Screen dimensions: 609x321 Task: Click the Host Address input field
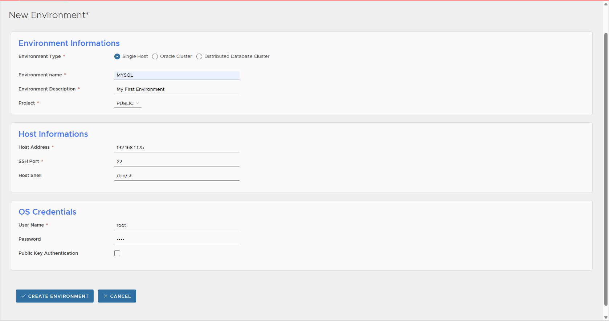pos(177,148)
